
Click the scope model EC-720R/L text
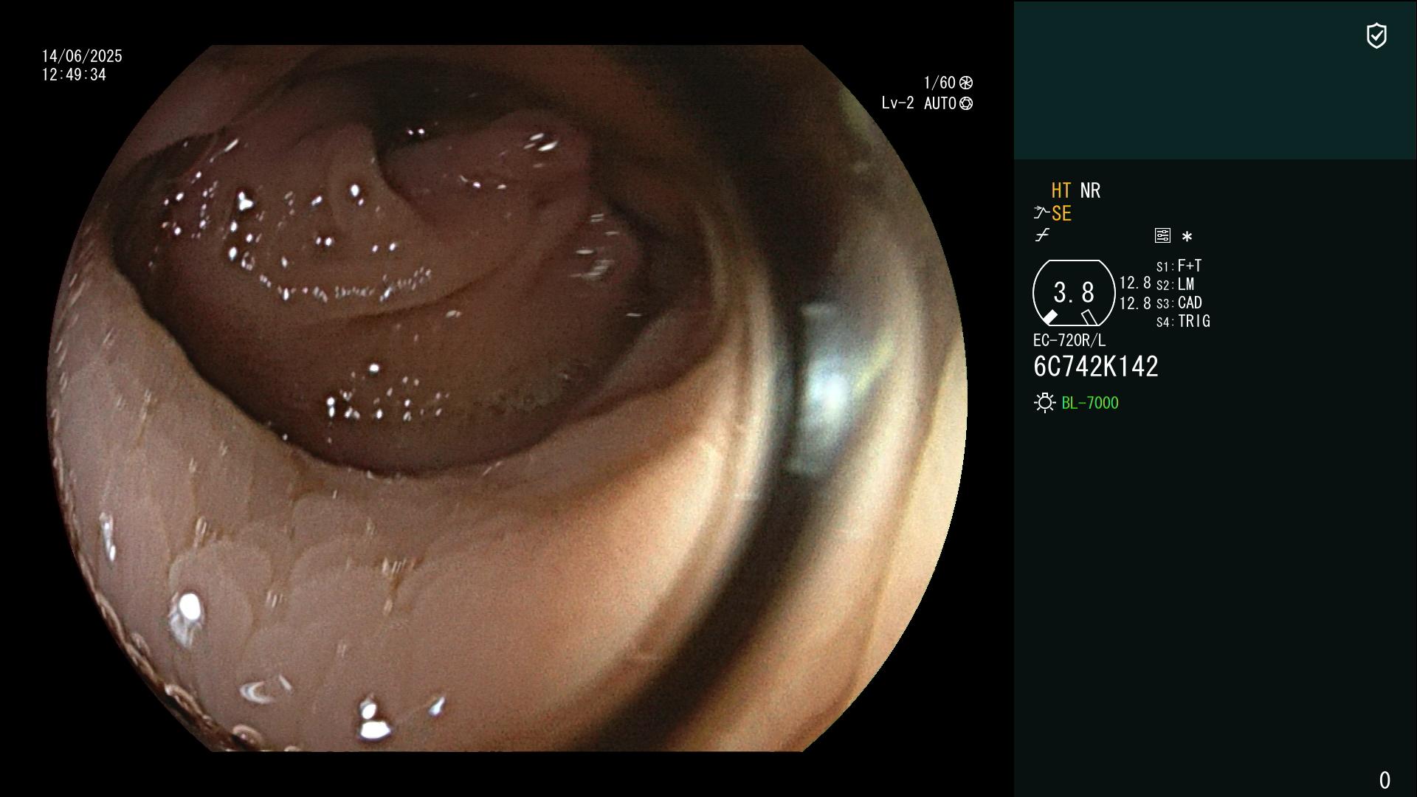pos(1069,340)
